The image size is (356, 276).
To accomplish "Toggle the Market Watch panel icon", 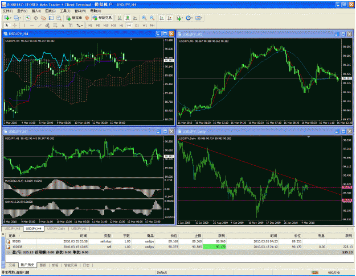I will pos(28,18).
